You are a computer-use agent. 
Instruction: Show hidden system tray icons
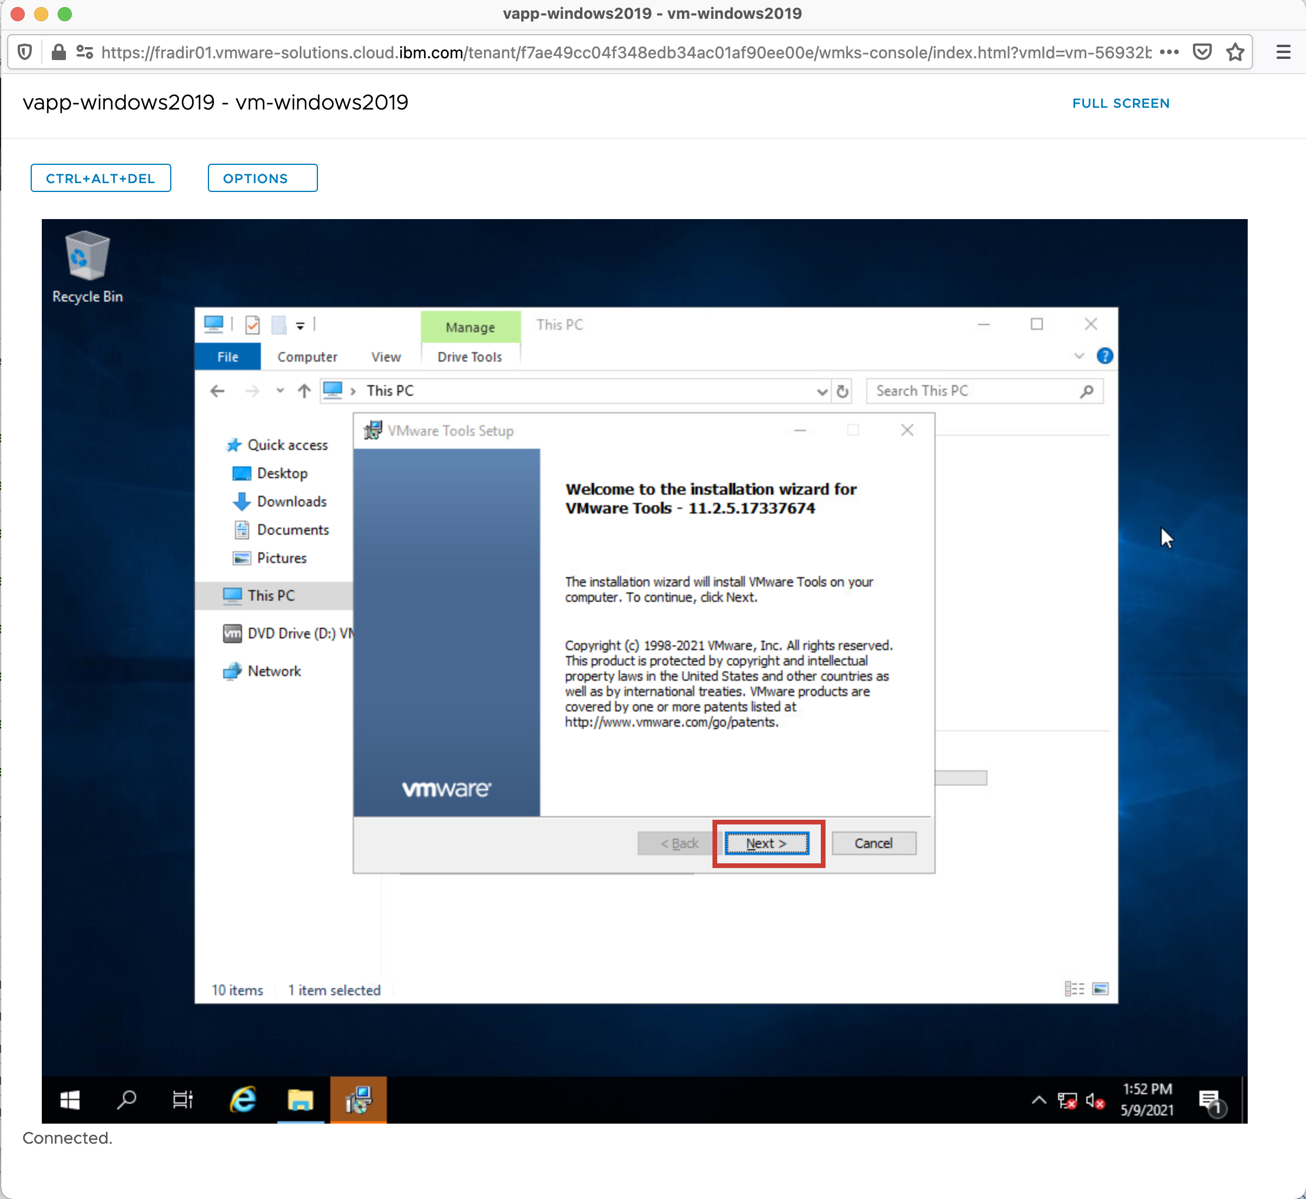click(x=1038, y=1101)
